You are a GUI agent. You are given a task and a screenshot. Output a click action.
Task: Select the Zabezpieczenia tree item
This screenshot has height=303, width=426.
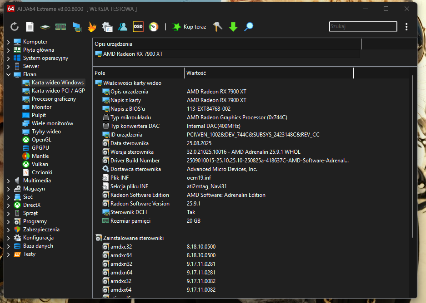point(36,229)
